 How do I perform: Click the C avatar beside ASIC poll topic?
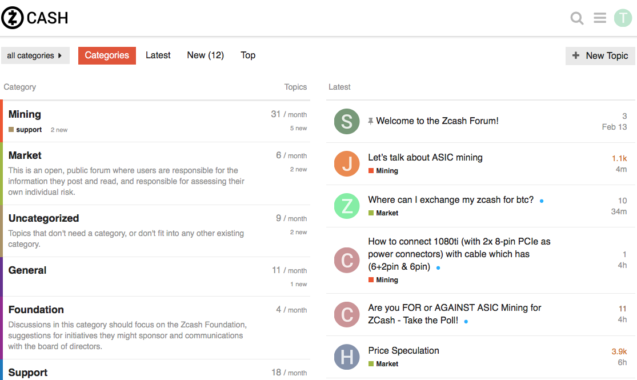tap(347, 314)
